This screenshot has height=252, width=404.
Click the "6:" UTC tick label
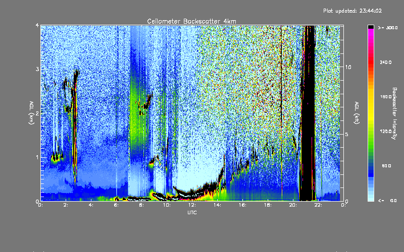(x=116, y=205)
